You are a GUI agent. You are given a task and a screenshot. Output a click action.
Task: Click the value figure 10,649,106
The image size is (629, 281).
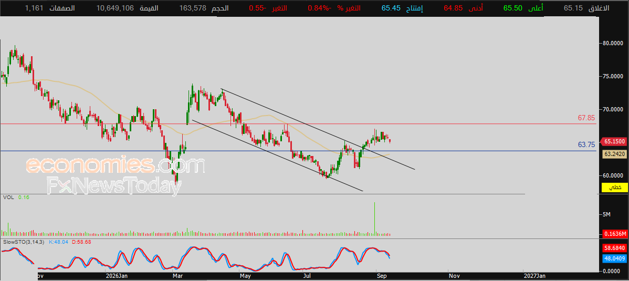116,8
